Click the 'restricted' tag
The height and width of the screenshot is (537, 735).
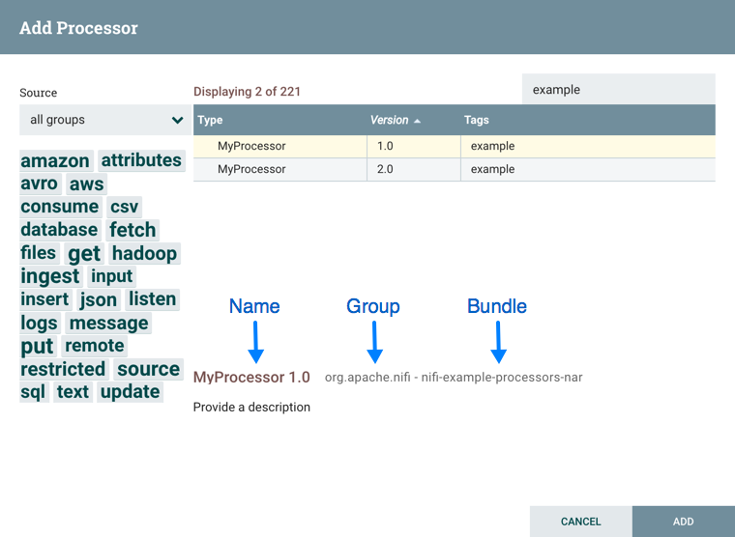click(63, 369)
